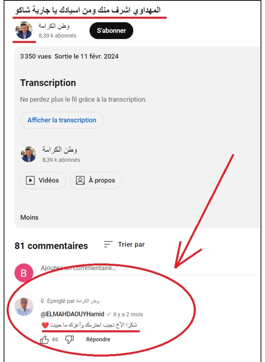Click the thumbs-up like icon on pinned comment
This screenshot has height=362, width=265.
point(44,340)
